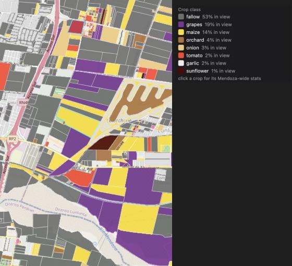Click the RP2 road shield on map

[x=13, y=139]
